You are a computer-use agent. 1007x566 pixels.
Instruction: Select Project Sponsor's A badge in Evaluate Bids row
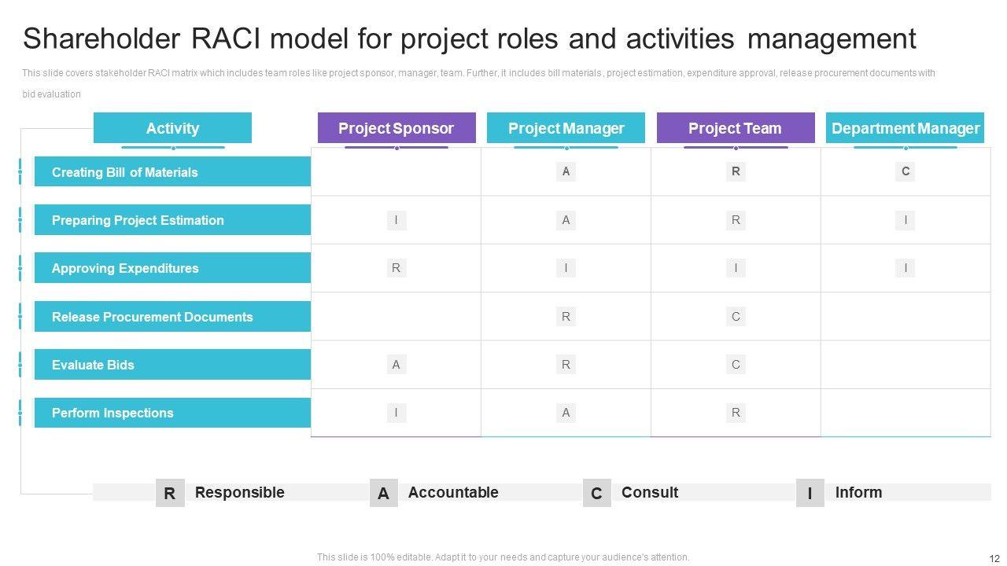[396, 364]
